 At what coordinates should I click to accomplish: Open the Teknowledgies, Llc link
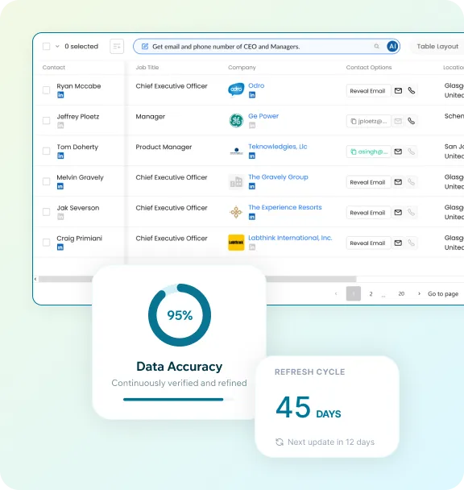[x=277, y=147]
